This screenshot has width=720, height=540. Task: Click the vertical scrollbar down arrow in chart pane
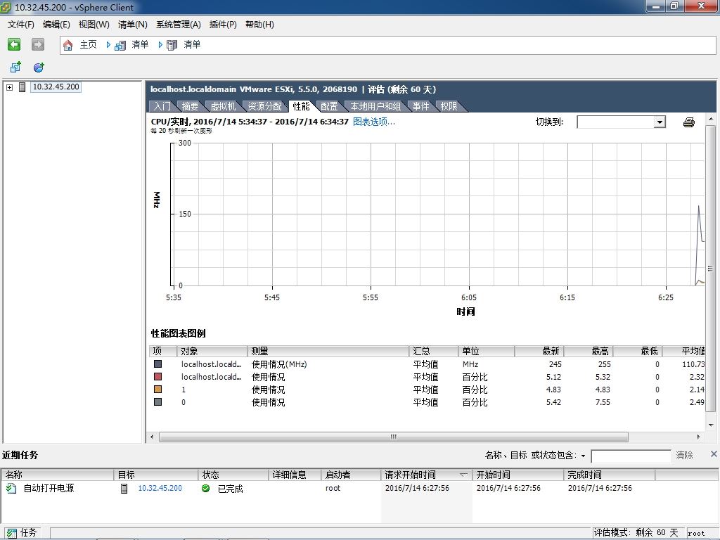click(x=711, y=425)
